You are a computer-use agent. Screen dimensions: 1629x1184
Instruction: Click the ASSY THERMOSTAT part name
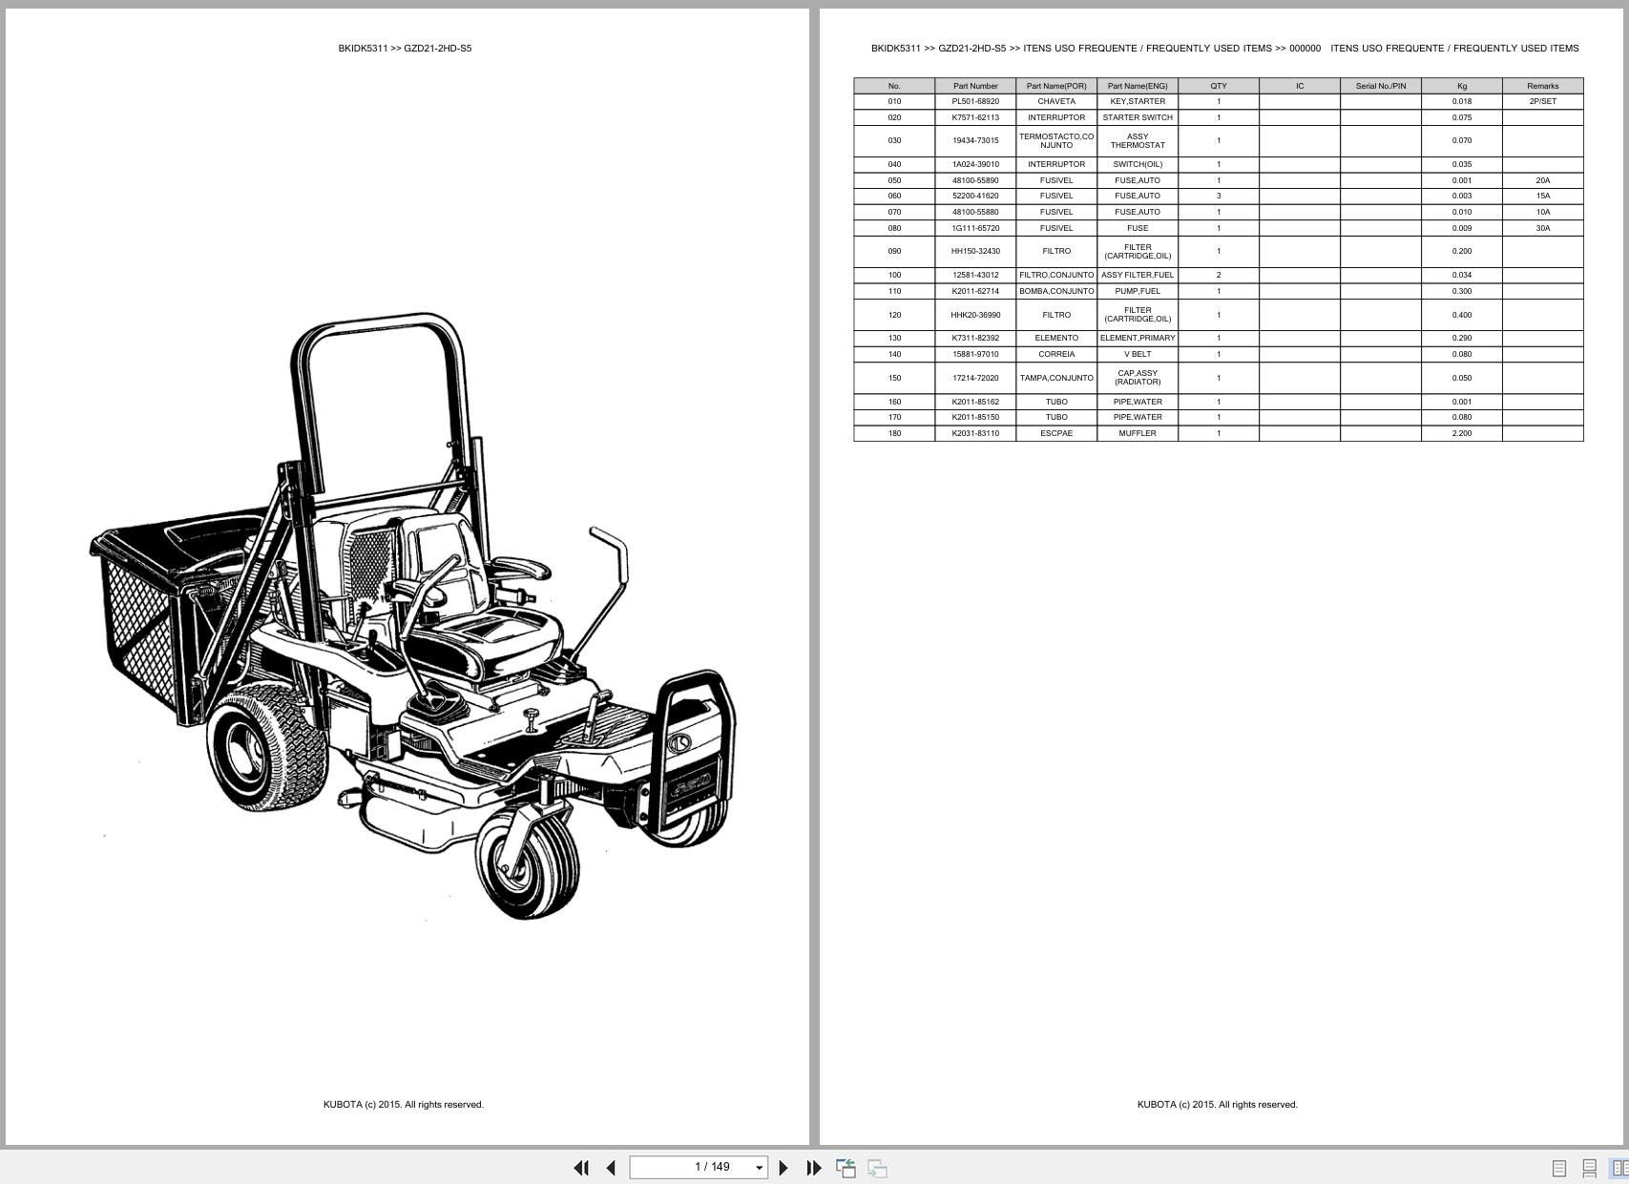pos(1138,140)
